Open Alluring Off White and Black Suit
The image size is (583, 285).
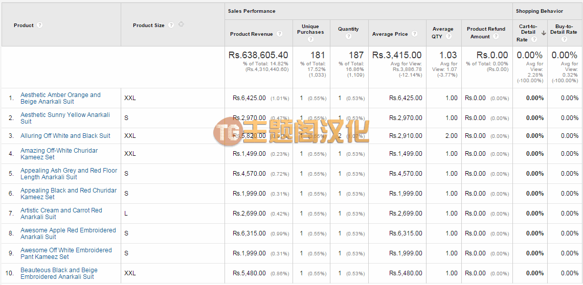(65, 136)
